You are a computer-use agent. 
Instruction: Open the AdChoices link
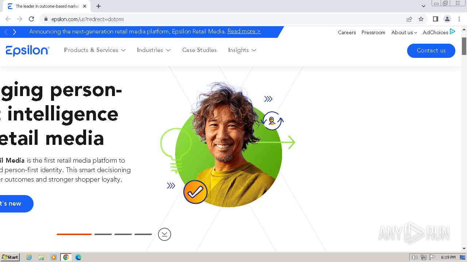(435, 32)
